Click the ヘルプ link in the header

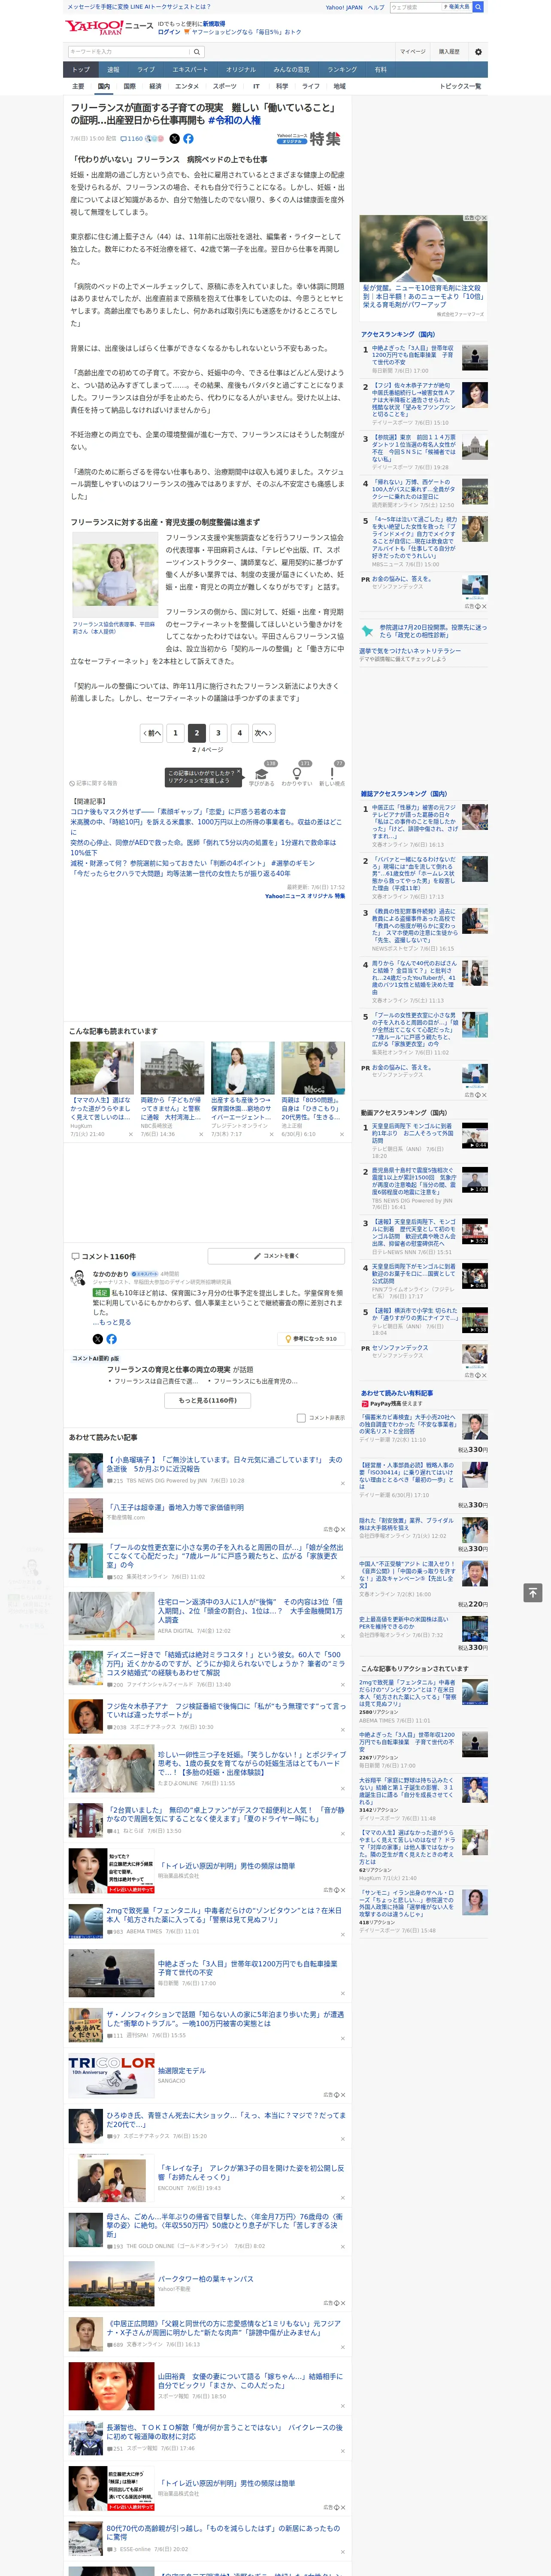(375, 7)
